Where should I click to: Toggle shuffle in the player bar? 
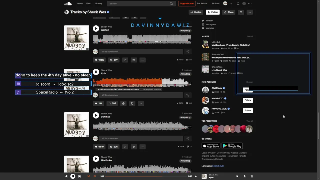pos(88,176)
